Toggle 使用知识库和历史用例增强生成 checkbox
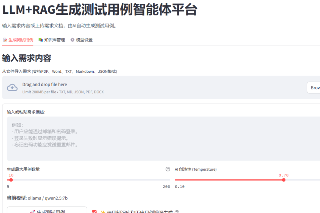320x213 pixels. [x=94, y=212]
